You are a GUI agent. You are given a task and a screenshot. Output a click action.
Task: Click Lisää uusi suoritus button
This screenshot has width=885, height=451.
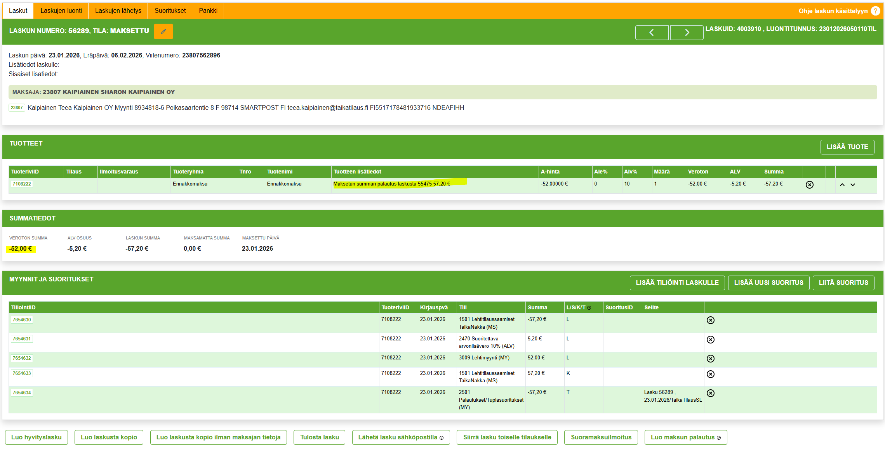(x=768, y=283)
